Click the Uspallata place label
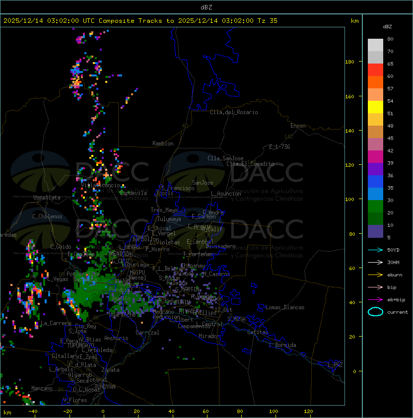 (47, 198)
